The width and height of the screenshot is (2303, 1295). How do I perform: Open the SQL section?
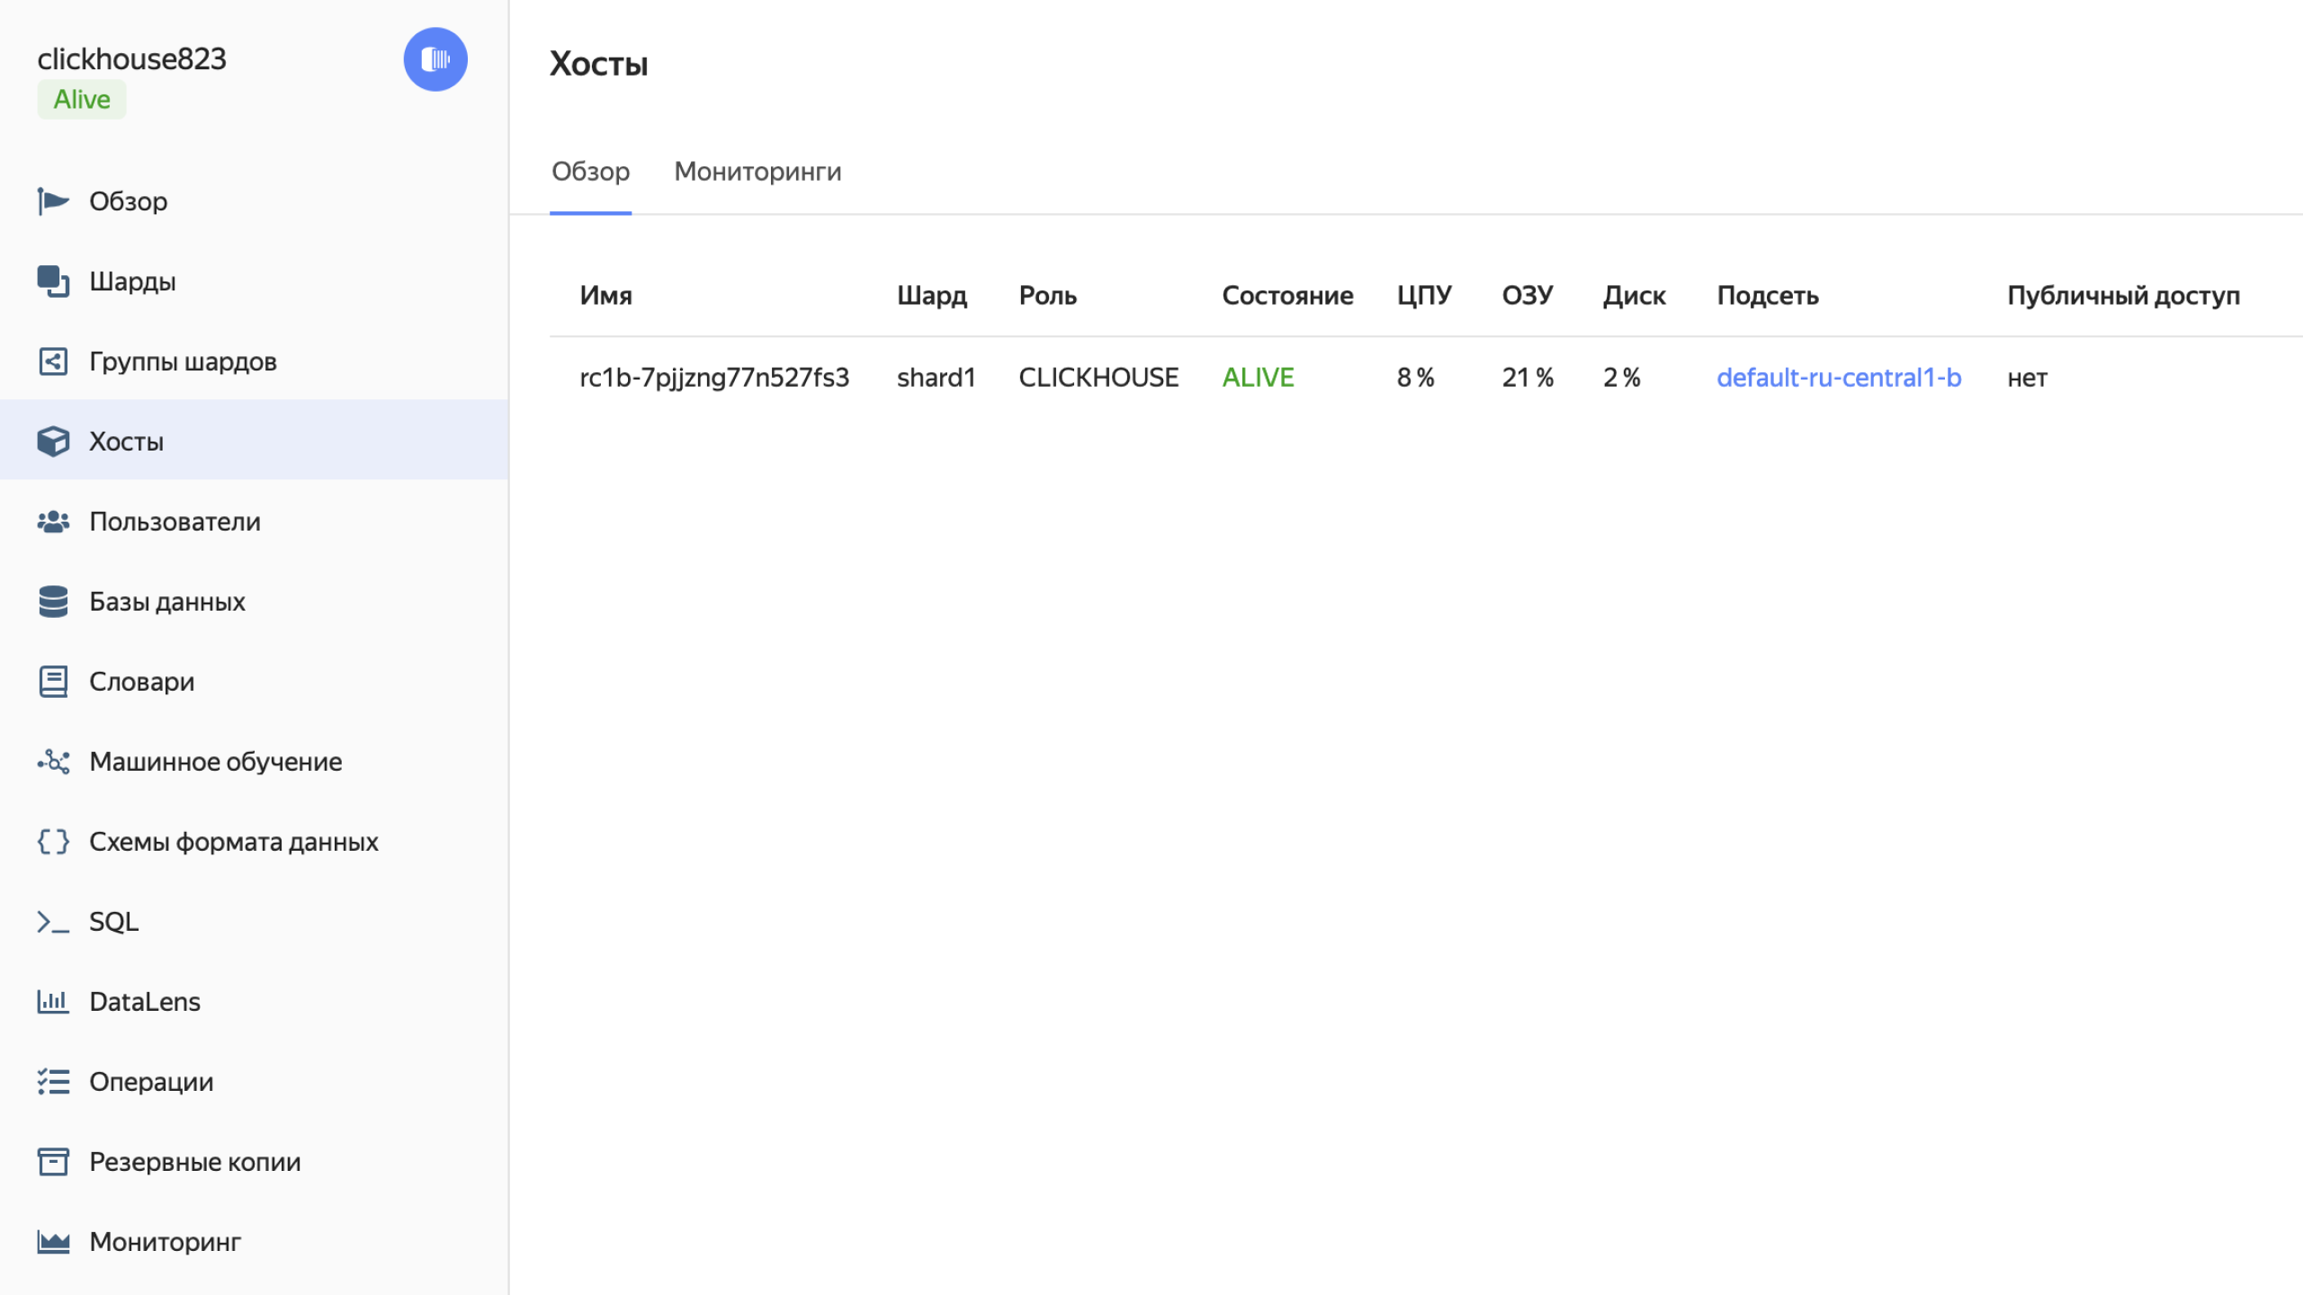pos(254,922)
